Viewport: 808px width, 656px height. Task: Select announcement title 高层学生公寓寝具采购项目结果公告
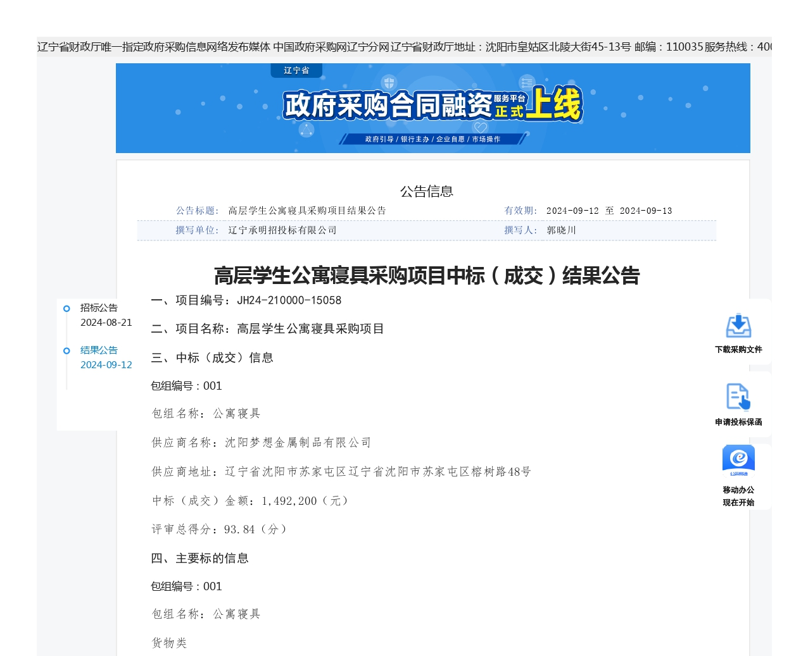307,211
